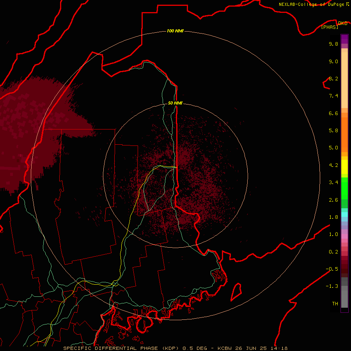Select the peach band near 8.2 value

[x=344, y=80]
